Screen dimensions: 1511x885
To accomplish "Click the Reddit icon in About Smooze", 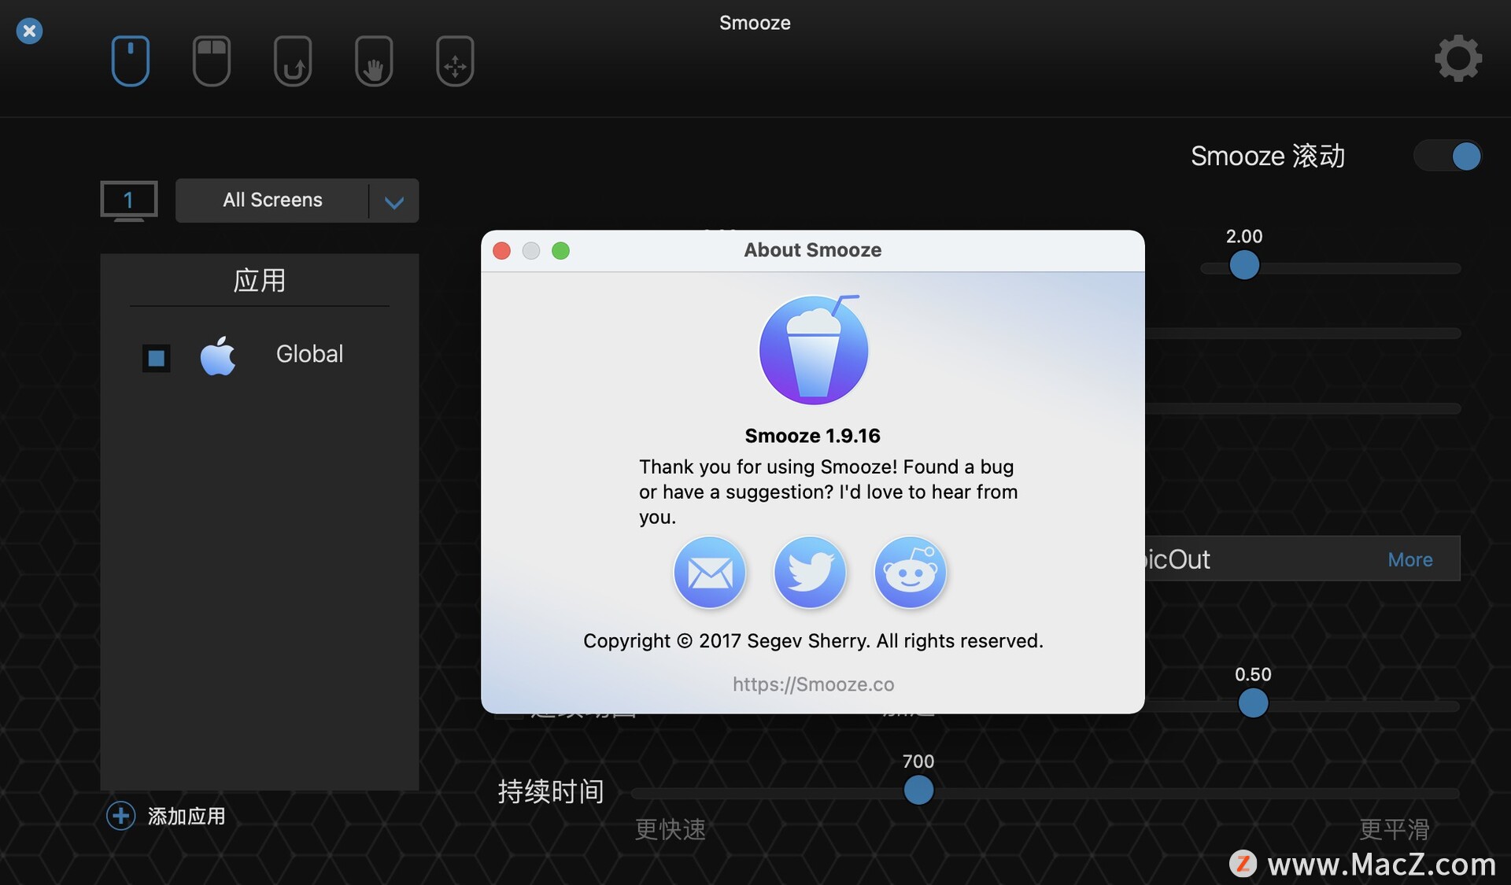I will coord(909,572).
